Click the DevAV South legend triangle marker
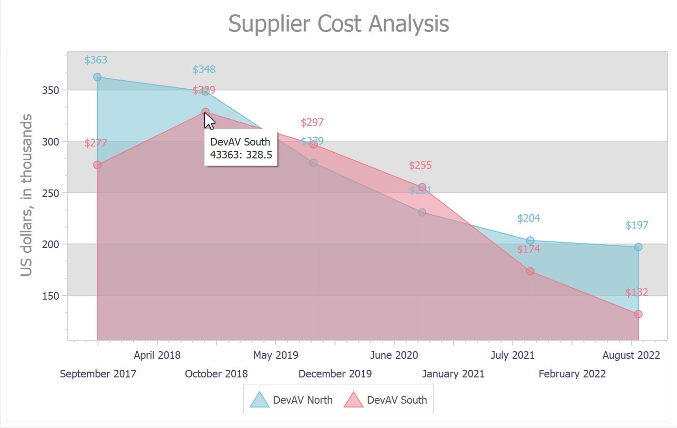The height and width of the screenshot is (428, 677). click(354, 401)
